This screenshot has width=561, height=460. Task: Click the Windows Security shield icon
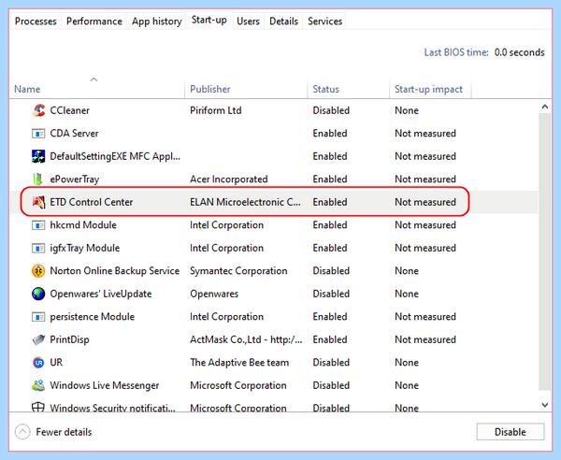[x=38, y=407]
